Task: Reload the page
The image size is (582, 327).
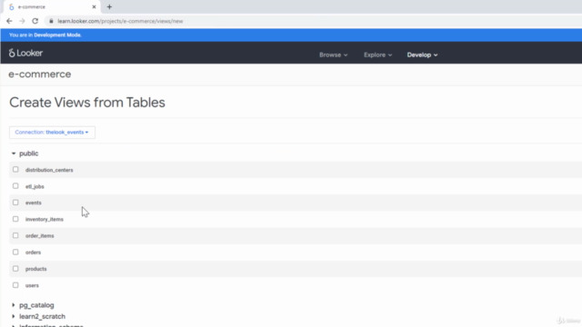Action: (35, 21)
